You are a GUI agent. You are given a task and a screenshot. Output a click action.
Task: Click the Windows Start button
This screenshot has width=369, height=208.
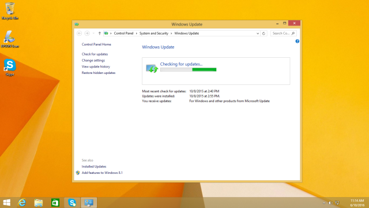[x=6, y=203]
